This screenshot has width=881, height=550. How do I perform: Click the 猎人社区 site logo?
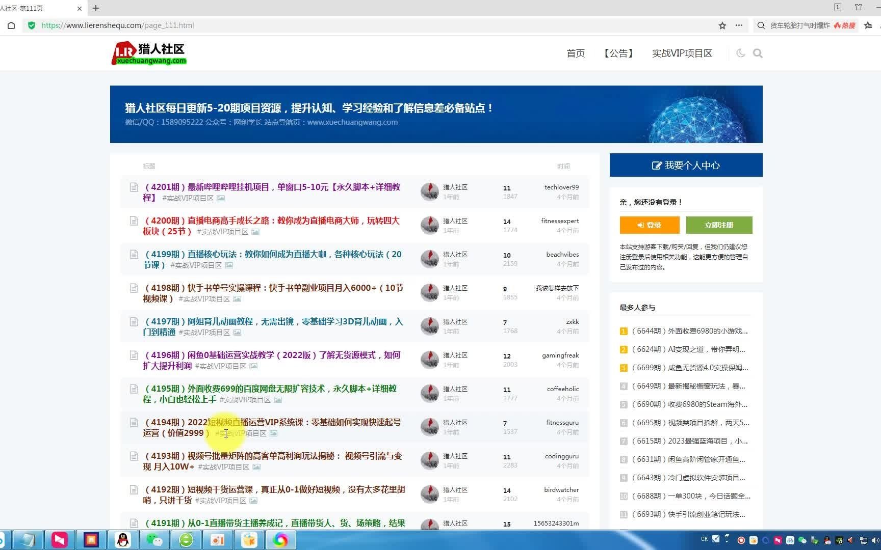click(x=149, y=53)
